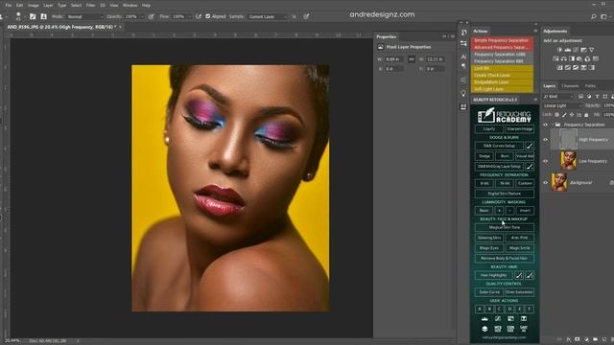Open the Mode dropdown in options bar
The width and height of the screenshot is (614, 345).
84,17
